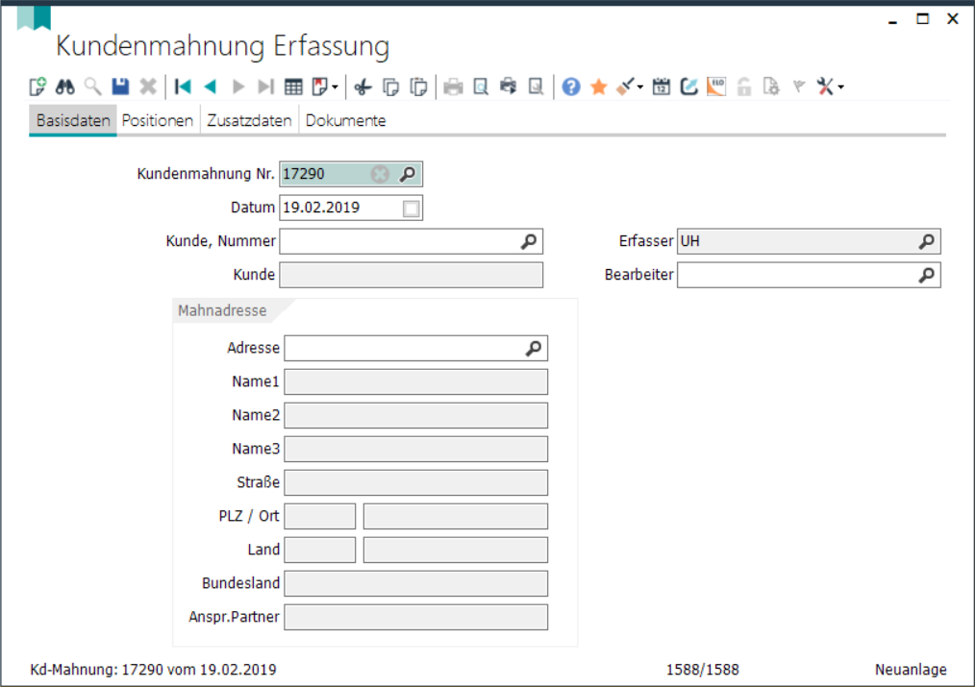Click the Neuanlage status text

coord(911,669)
